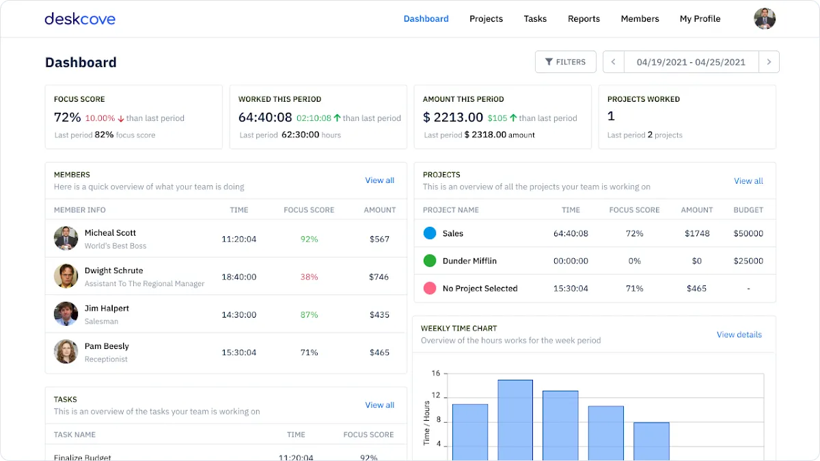
Task: Open the user profile avatar menu
Action: point(765,19)
